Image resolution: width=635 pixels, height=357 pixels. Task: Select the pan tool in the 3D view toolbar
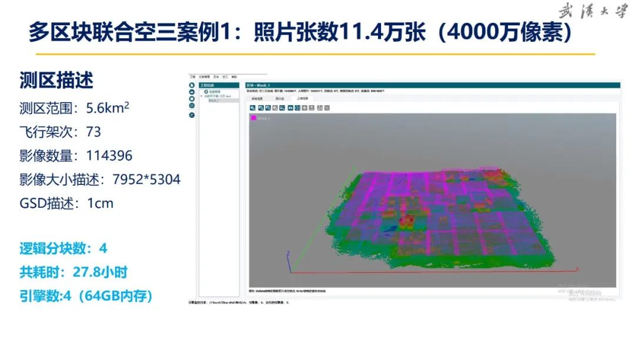coord(260,107)
